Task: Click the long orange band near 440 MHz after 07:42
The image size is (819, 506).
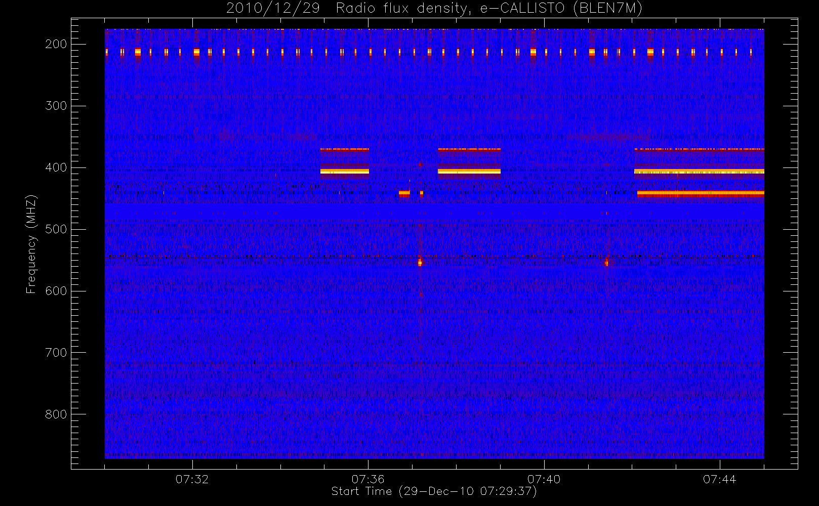Action: (x=701, y=193)
